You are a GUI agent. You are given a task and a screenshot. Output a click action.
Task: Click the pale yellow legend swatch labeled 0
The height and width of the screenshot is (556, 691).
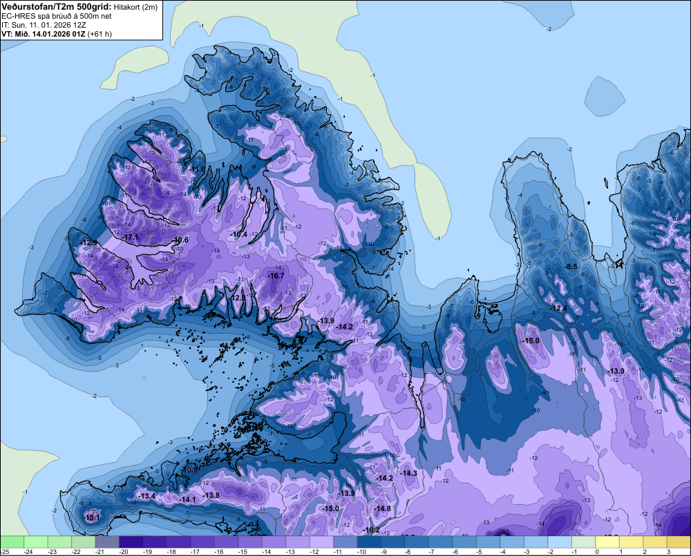[607, 542]
